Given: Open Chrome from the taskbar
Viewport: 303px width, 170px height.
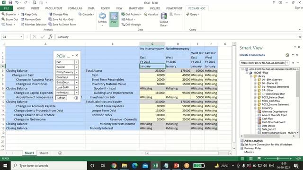Looking at the screenshot, I should click(114, 166).
